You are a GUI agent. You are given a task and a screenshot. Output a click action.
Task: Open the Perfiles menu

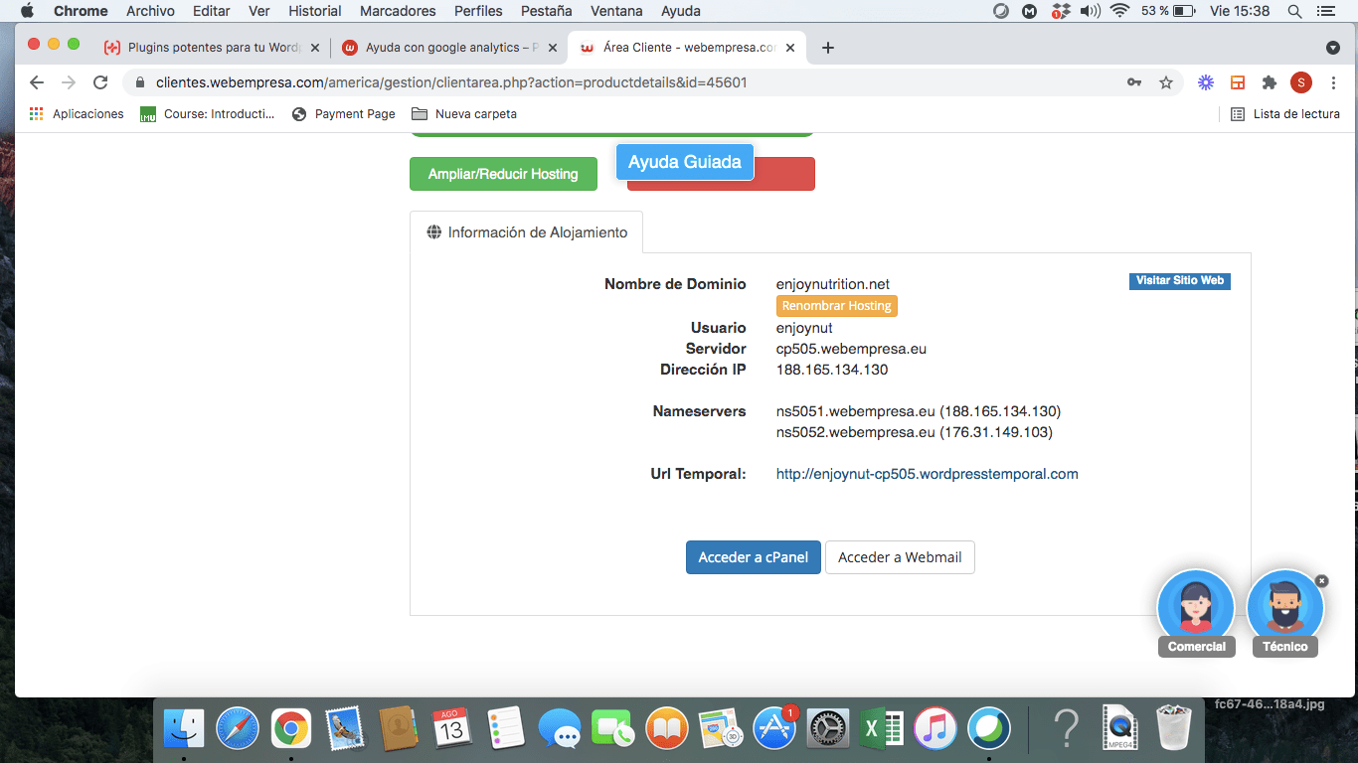(478, 11)
